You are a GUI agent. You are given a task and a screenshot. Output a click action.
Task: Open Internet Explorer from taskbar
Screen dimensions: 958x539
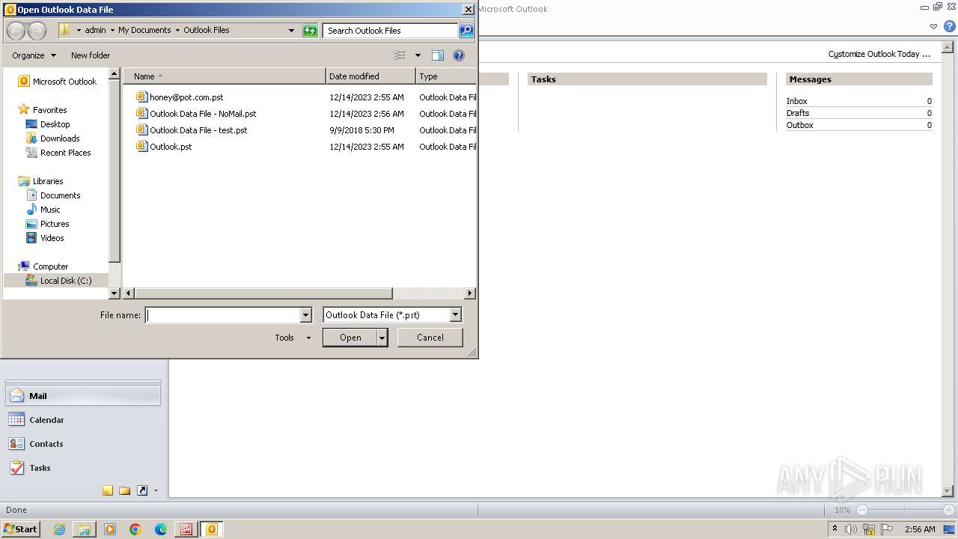click(59, 529)
